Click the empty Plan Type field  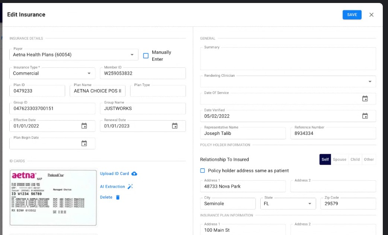click(158, 91)
